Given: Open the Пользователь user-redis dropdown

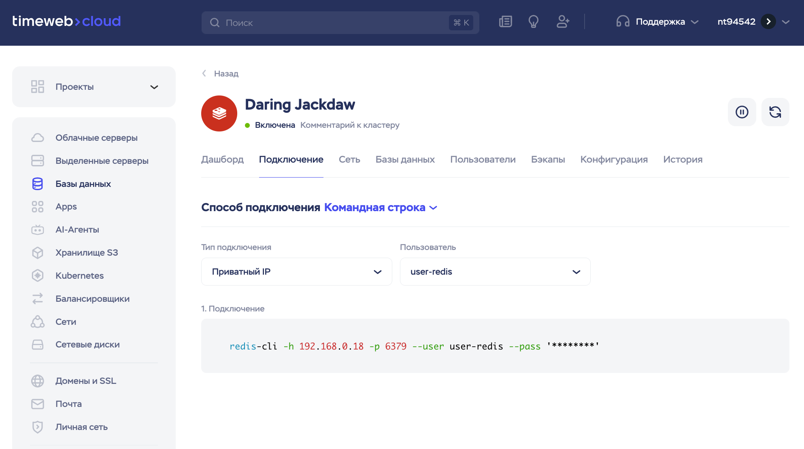Looking at the screenshot, I should click(x=495, y=271).
